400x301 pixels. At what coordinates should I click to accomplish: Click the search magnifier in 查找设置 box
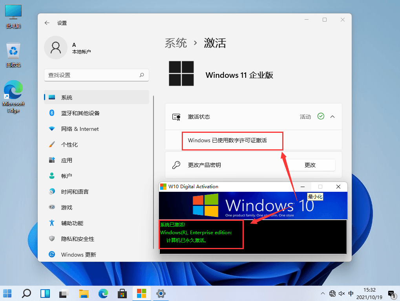(x=142, y=75)
